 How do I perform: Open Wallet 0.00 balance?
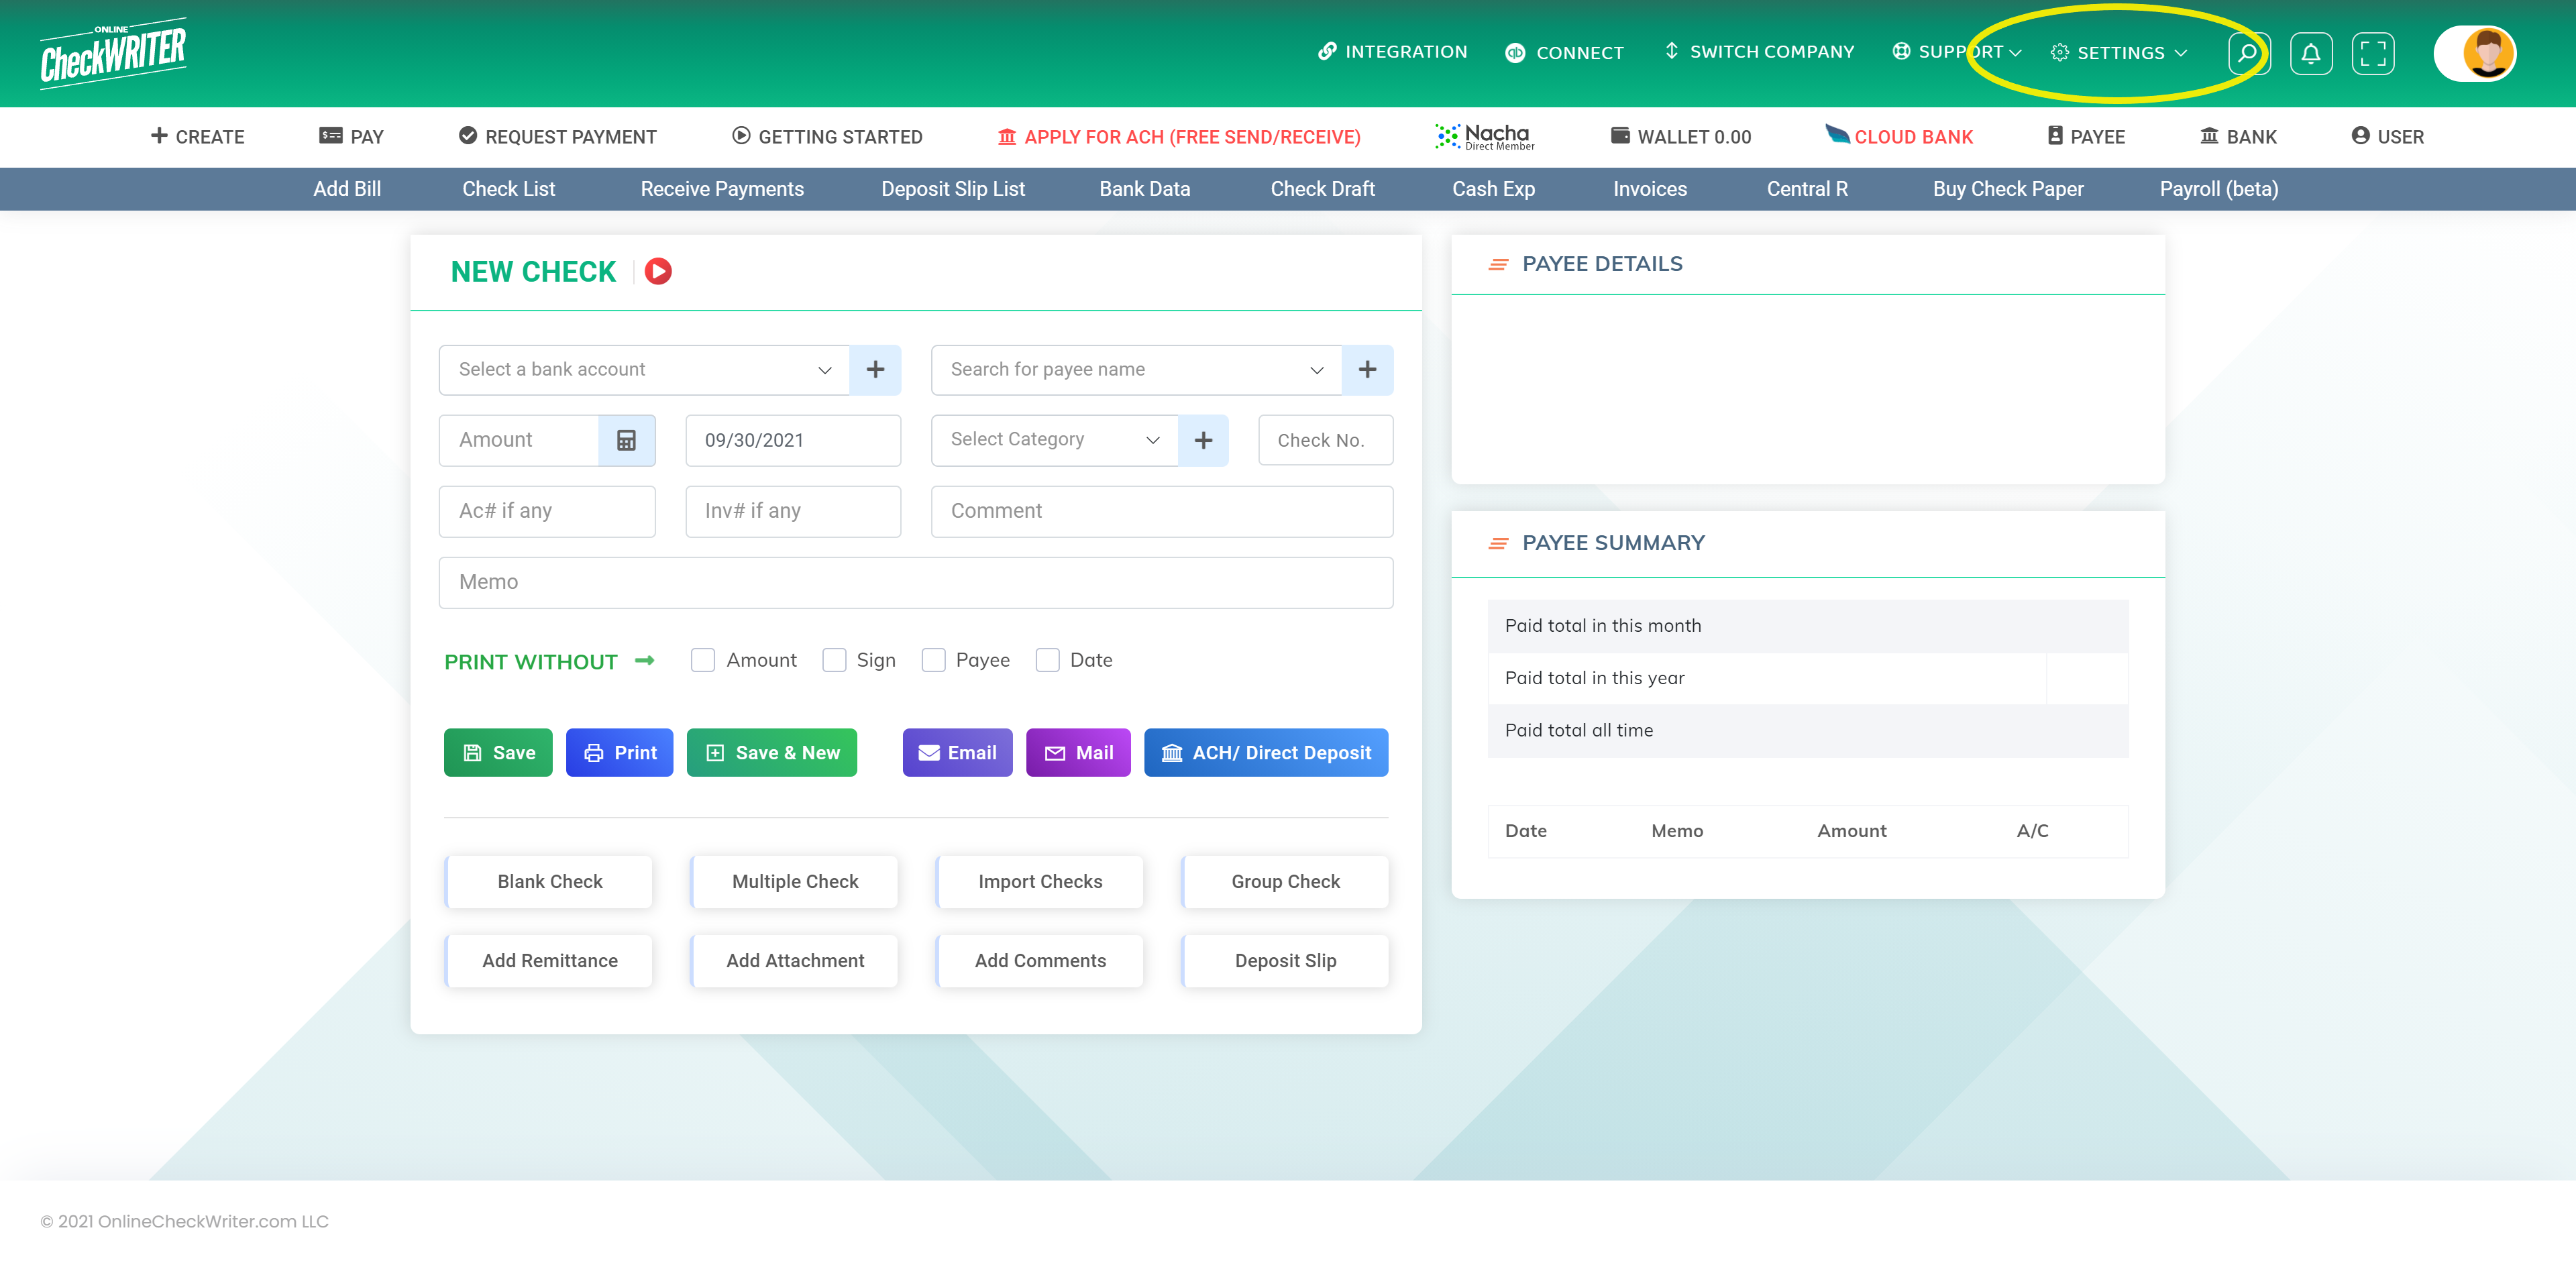point(1681,136)
